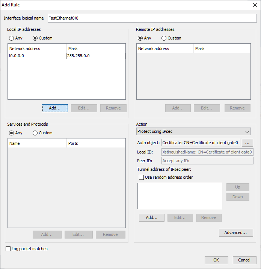Select the 10.0.0.0 network address cell
The width and height of the screenshot is (261, 269).
point(37,56)
